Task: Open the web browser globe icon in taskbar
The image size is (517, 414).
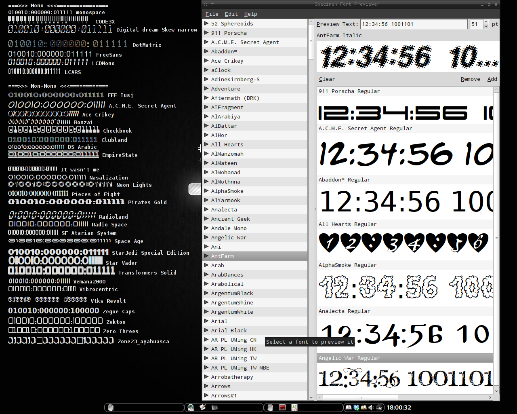Action: click(191, 407)
